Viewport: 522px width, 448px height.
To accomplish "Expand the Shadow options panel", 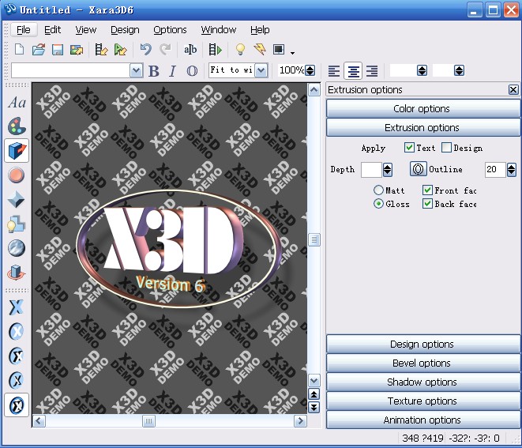I will tap(422, 382).
